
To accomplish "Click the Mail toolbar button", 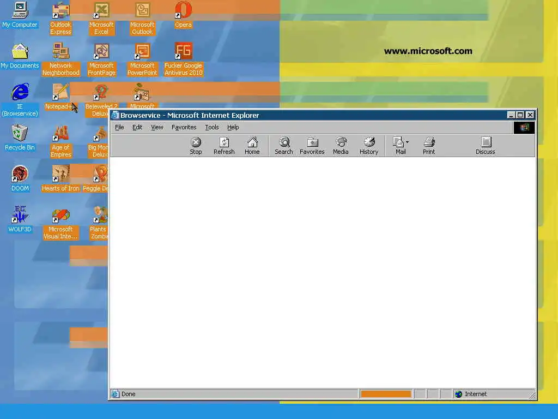I will 398,146.
